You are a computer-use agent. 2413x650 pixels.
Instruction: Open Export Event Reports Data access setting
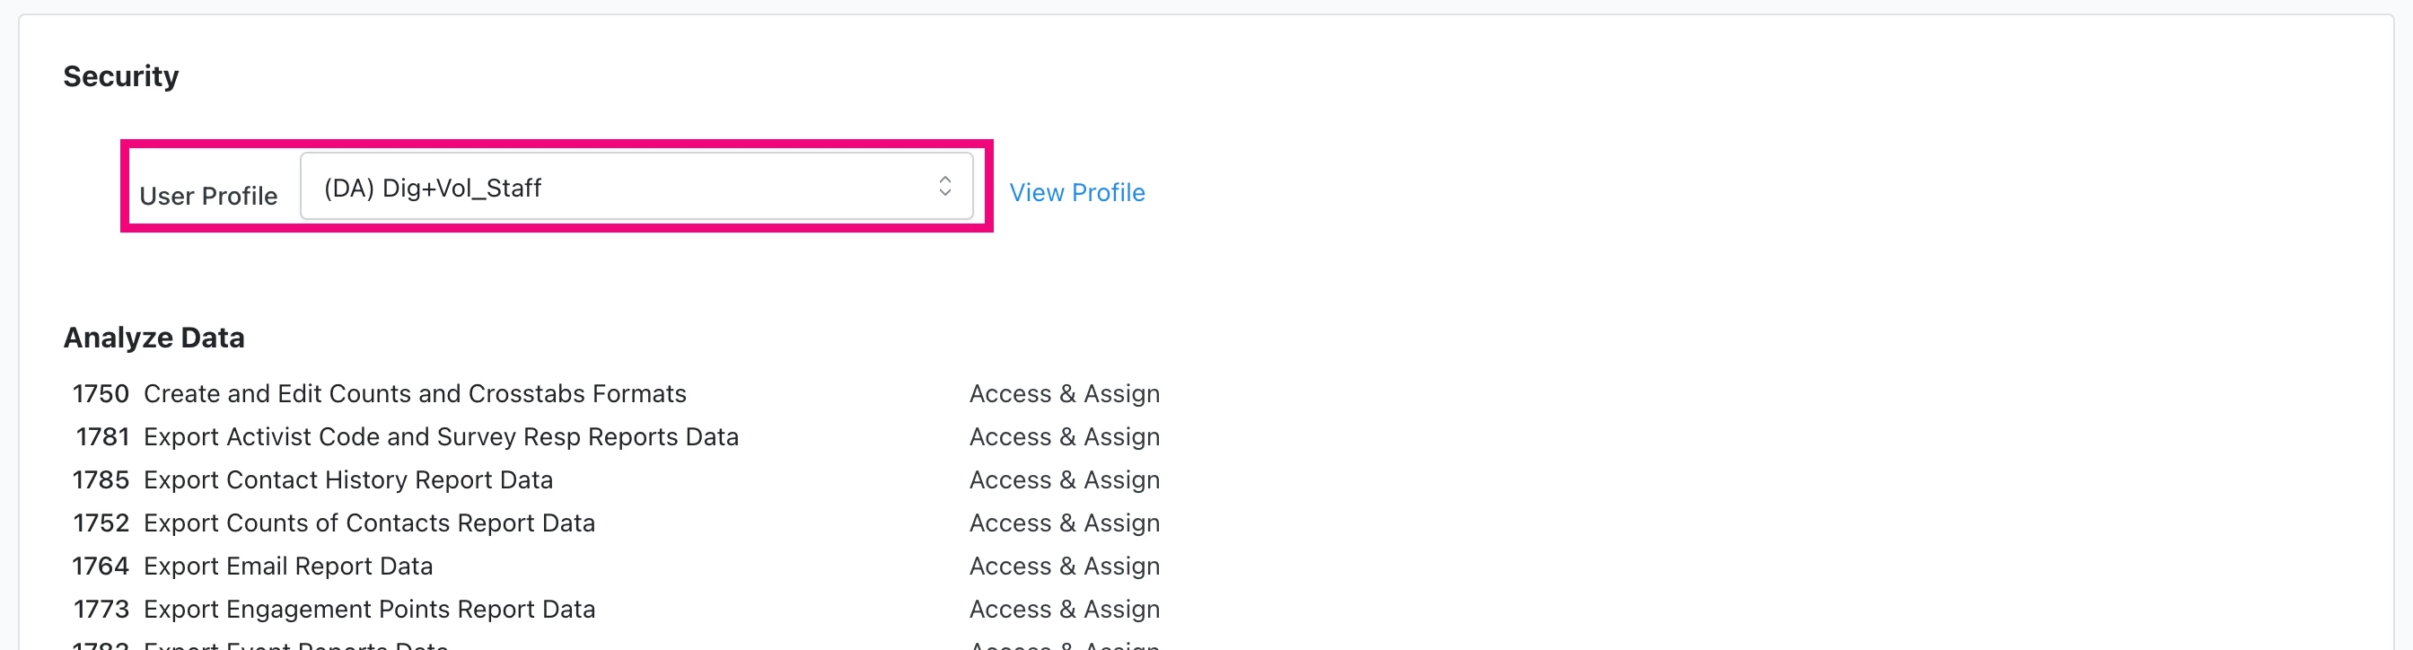1064,646
